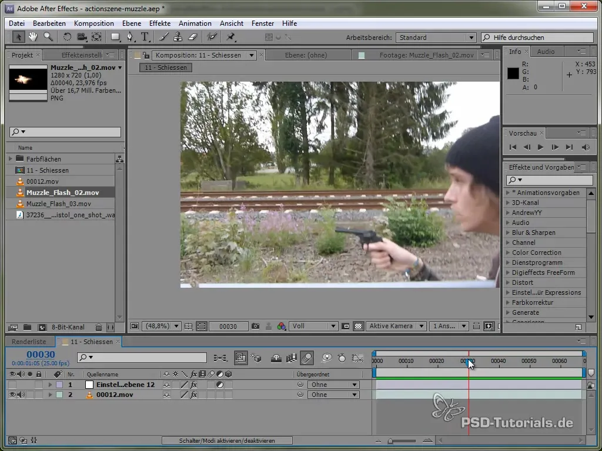Click the label color swatch of layer 1
Viewport: 602px width, 451px height.
(59, 385)
